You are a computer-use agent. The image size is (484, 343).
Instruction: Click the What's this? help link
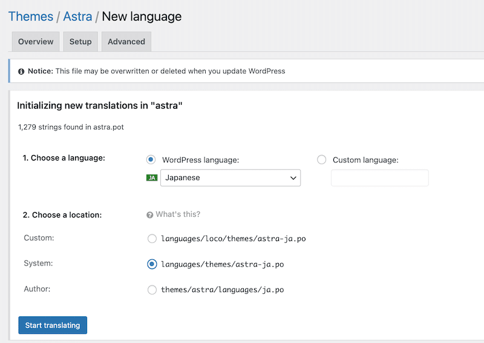tap(178, 215)
